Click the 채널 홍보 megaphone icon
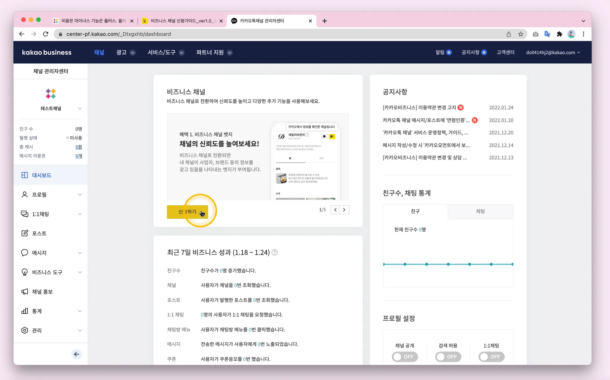The image size is (610, 380). pyautogui.click(x=25, y=292)
